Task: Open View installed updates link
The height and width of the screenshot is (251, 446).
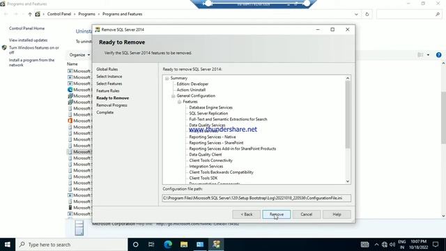Action: click(28, 40)
